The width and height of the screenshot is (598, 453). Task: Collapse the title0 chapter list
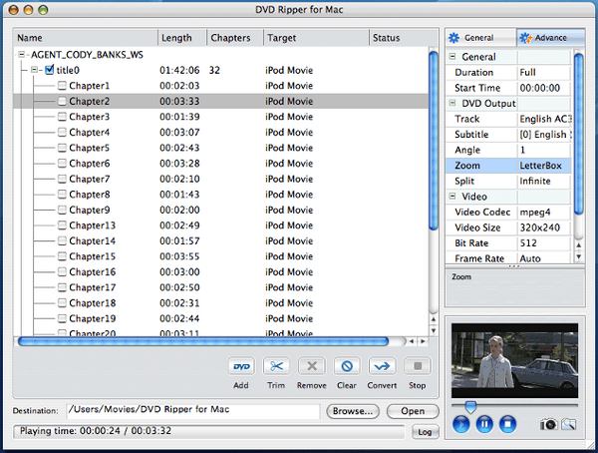[34, 70]
